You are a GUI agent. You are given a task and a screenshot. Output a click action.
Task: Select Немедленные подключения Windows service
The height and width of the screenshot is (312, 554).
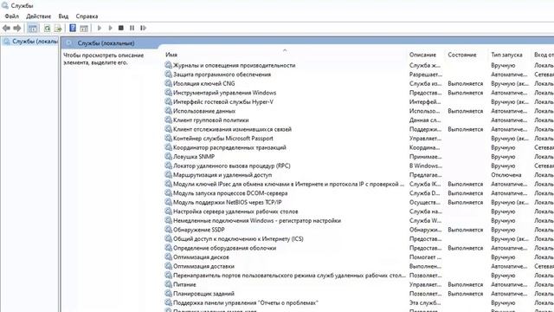(257, 221)
